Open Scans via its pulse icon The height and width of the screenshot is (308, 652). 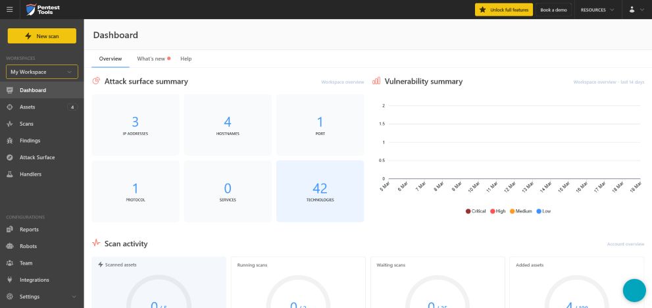[x=10, y=124]
